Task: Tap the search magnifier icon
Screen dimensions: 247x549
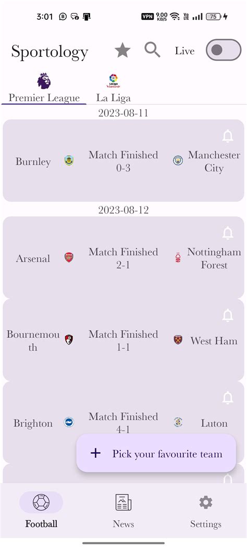Action: point(152,50)
